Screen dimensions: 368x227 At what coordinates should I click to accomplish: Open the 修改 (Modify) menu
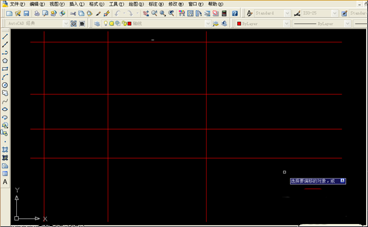(x=176, y=4)
